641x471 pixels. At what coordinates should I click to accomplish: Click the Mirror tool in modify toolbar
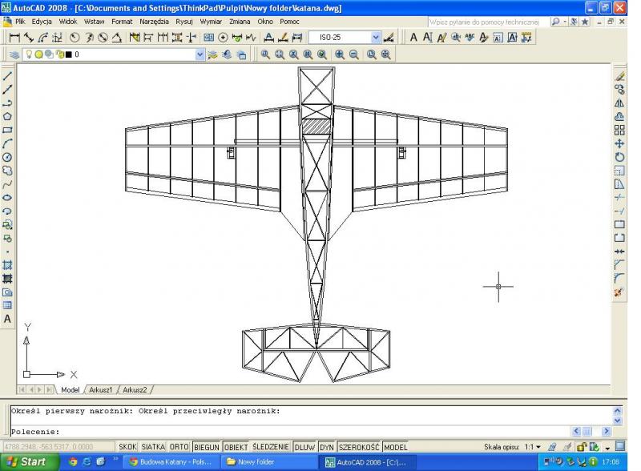coord(619,103)
